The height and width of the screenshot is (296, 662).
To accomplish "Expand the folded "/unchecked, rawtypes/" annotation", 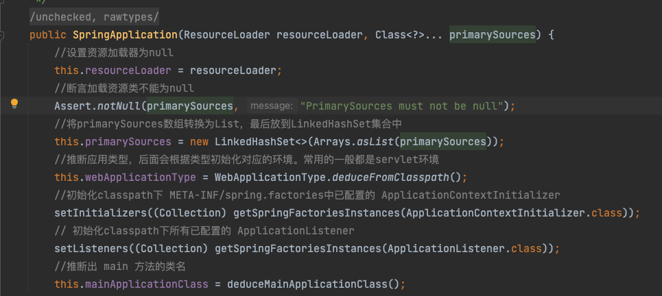I will (94, 17).
